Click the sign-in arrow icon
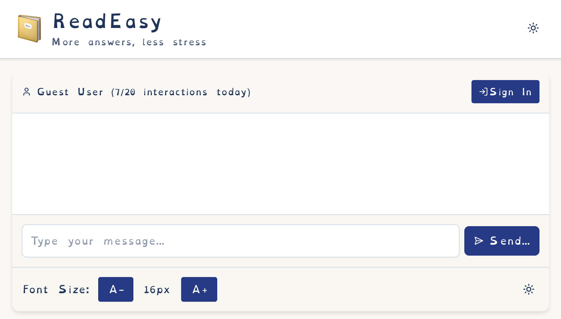This screenshot has width=561, height=319. coord(484,92)
